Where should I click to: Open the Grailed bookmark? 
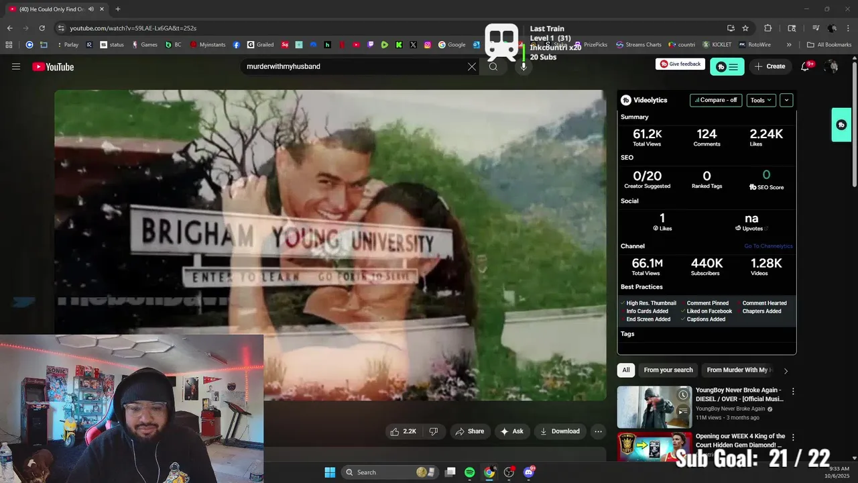pos(261,45)
